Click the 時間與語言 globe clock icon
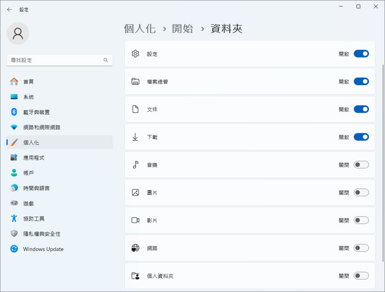The height and width of the screenshot is (292, 385). tap(14, 188)
